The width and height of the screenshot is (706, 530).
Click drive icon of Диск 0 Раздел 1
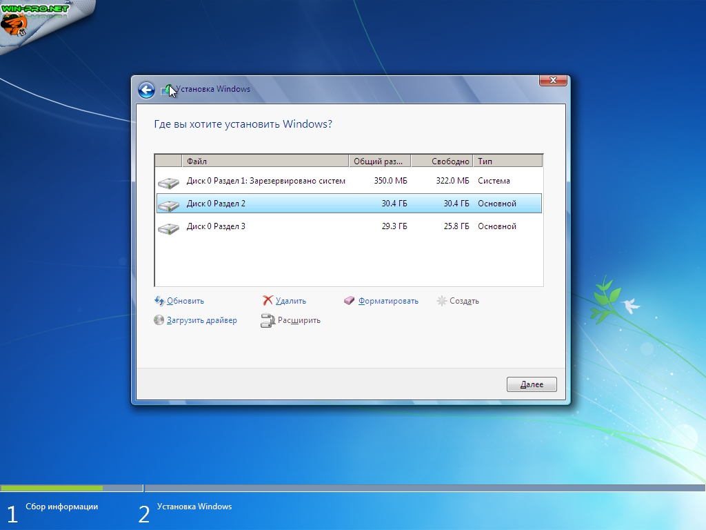pos(169,182)
